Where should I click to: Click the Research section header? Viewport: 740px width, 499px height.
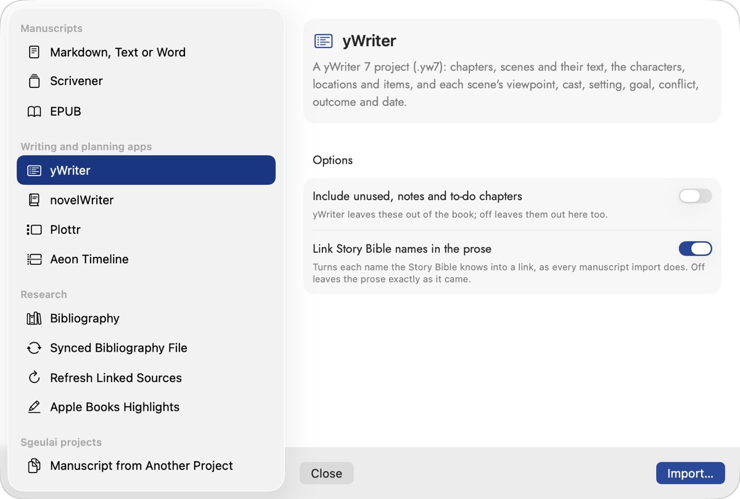click(x=44, y=294)
